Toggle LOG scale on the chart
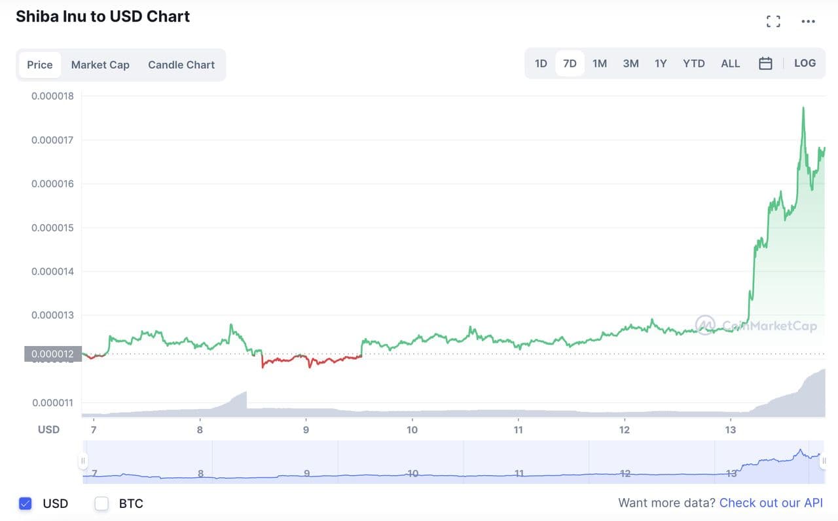This screenshot has width=838, height=521. tap(805, 64)
